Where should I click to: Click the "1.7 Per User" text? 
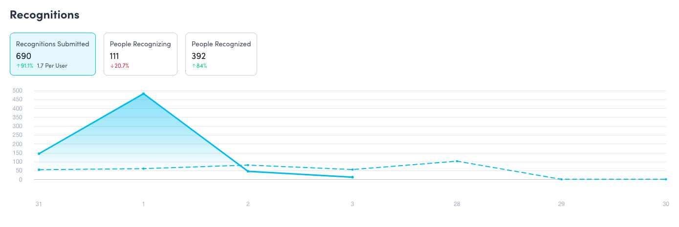(52, 66)
